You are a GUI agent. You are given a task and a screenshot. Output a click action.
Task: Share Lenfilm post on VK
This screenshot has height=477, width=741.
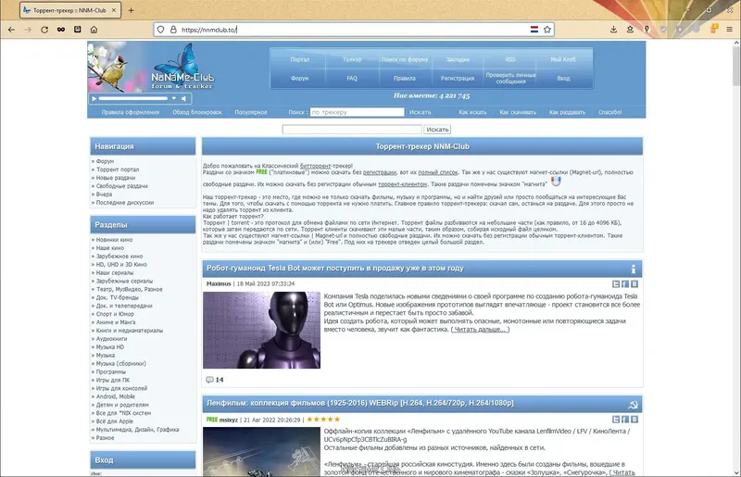click(634, 420)
